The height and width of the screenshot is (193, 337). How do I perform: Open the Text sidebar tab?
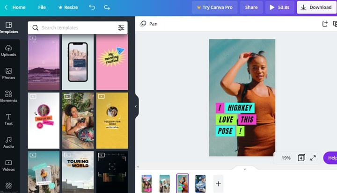(x=8, y=120)
